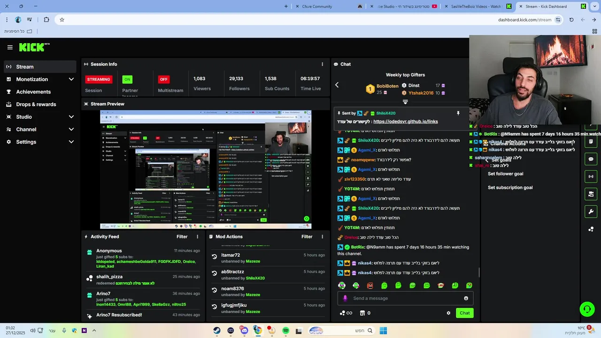The image size is (601, 338).
Task: Click the channel points infinity icon
Action: (346, 313)
